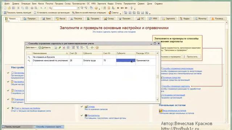Open dropdown arrow next to main toolbar help icon
Image resolution: width=232 pixels, height=130 pixels.
[x=99, y=9]
